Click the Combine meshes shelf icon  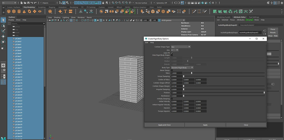(102, 11)
